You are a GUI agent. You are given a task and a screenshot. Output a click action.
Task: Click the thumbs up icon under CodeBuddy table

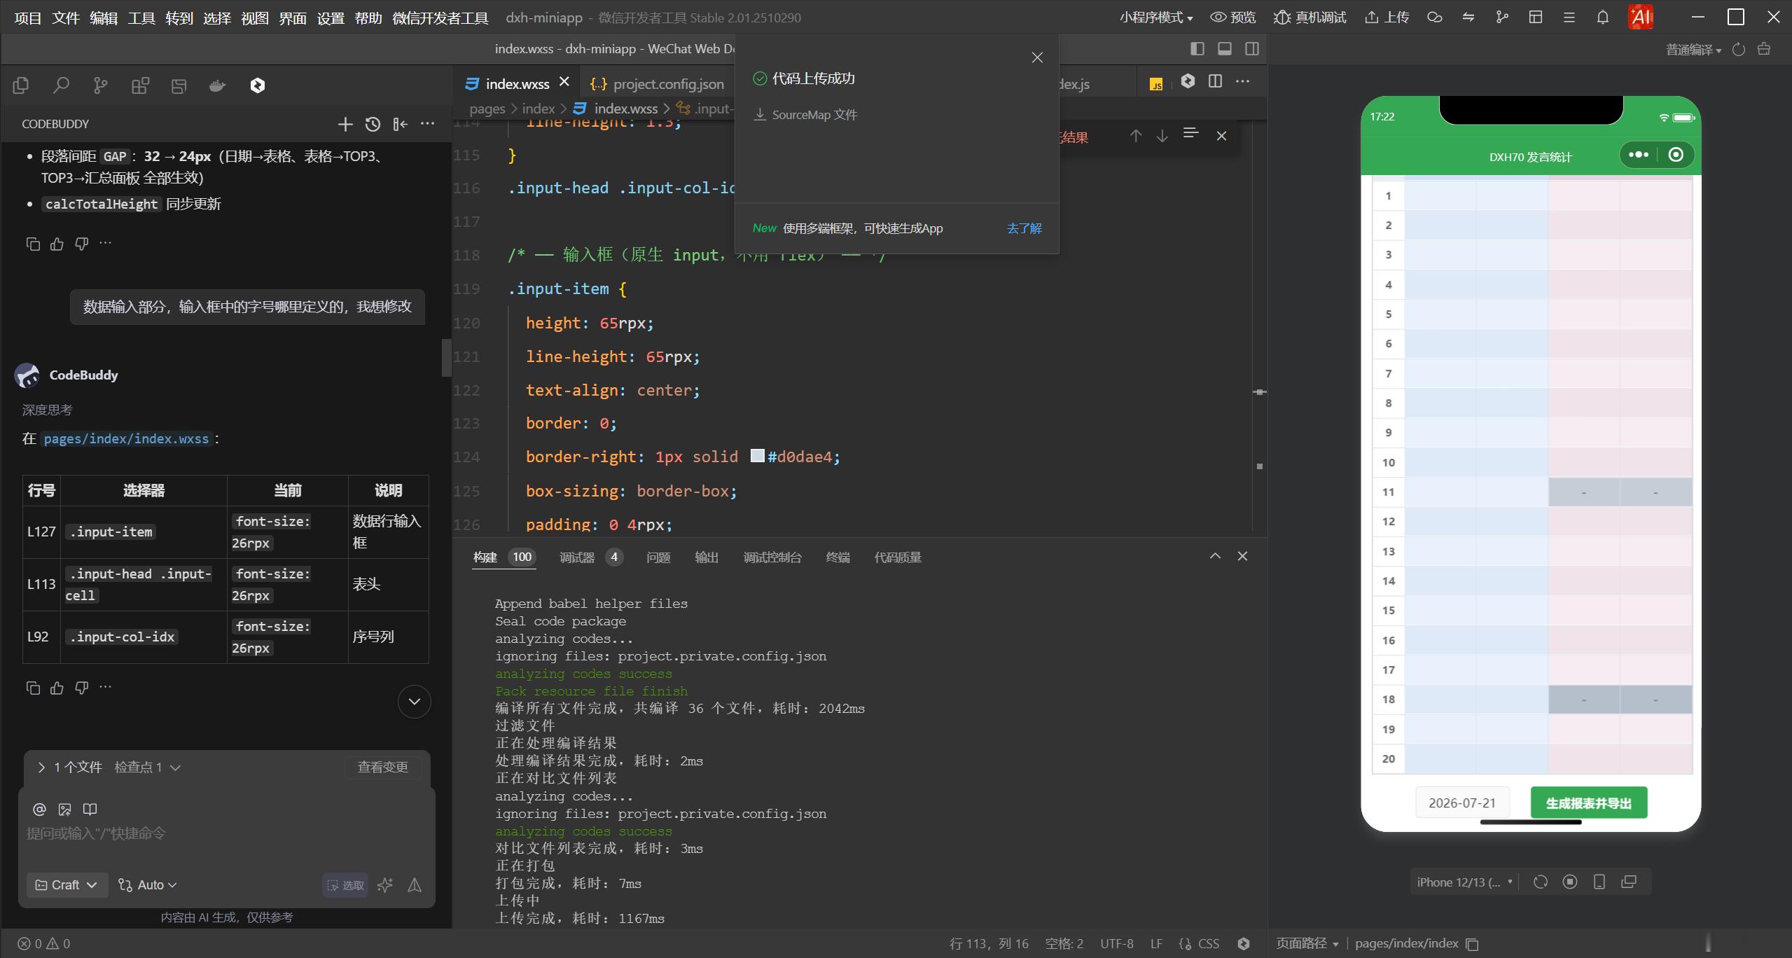[57, 688]
